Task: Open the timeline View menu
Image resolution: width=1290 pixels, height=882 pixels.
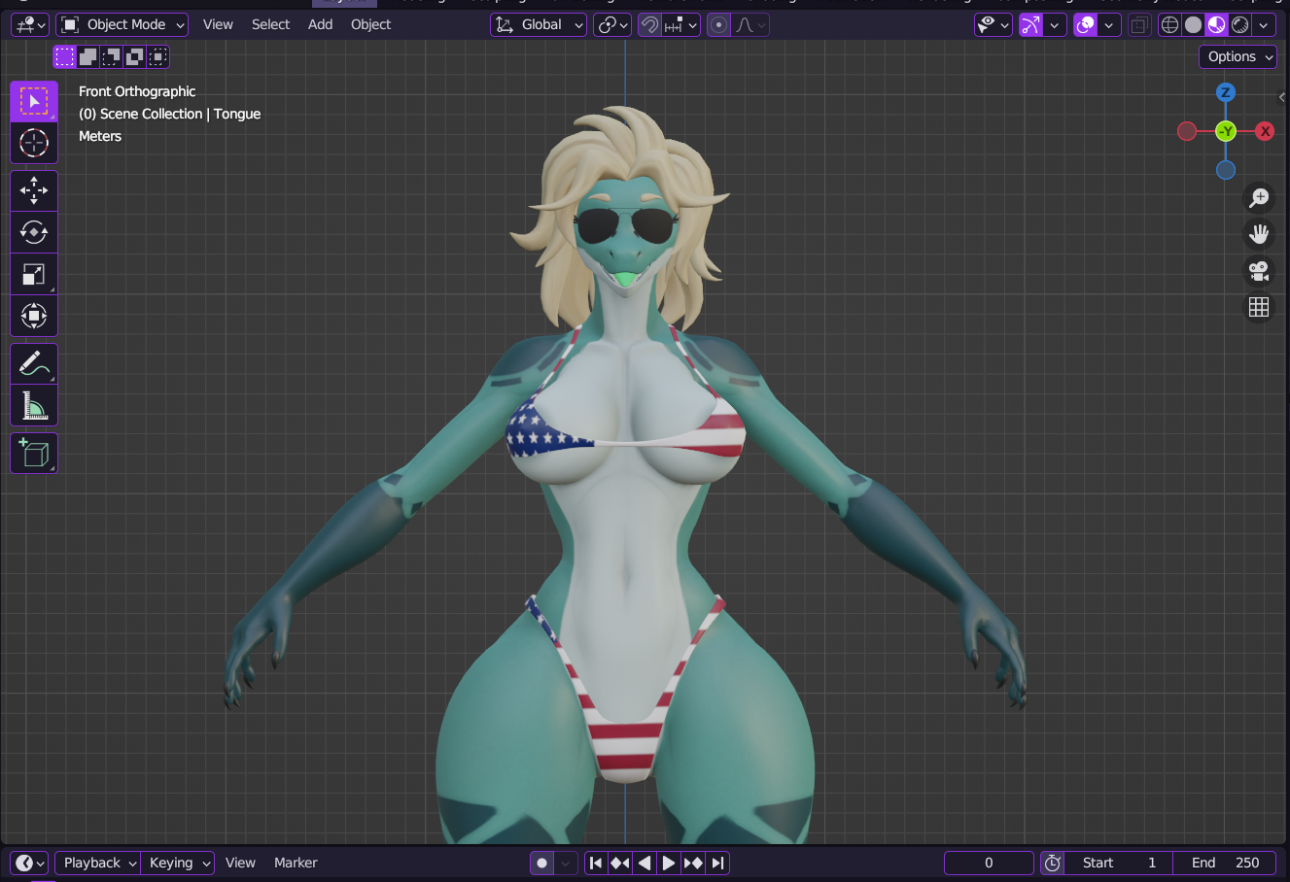Action: pos(240,863)
